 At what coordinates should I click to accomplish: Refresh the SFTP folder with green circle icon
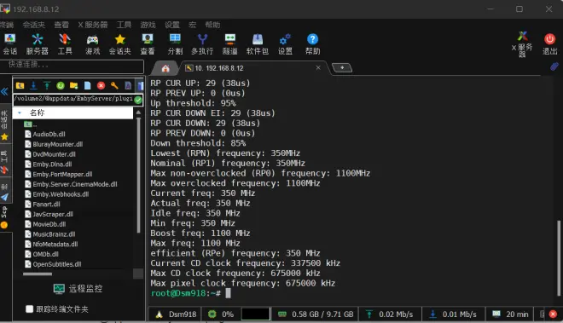pyautogui.click(x=61, y=85)
